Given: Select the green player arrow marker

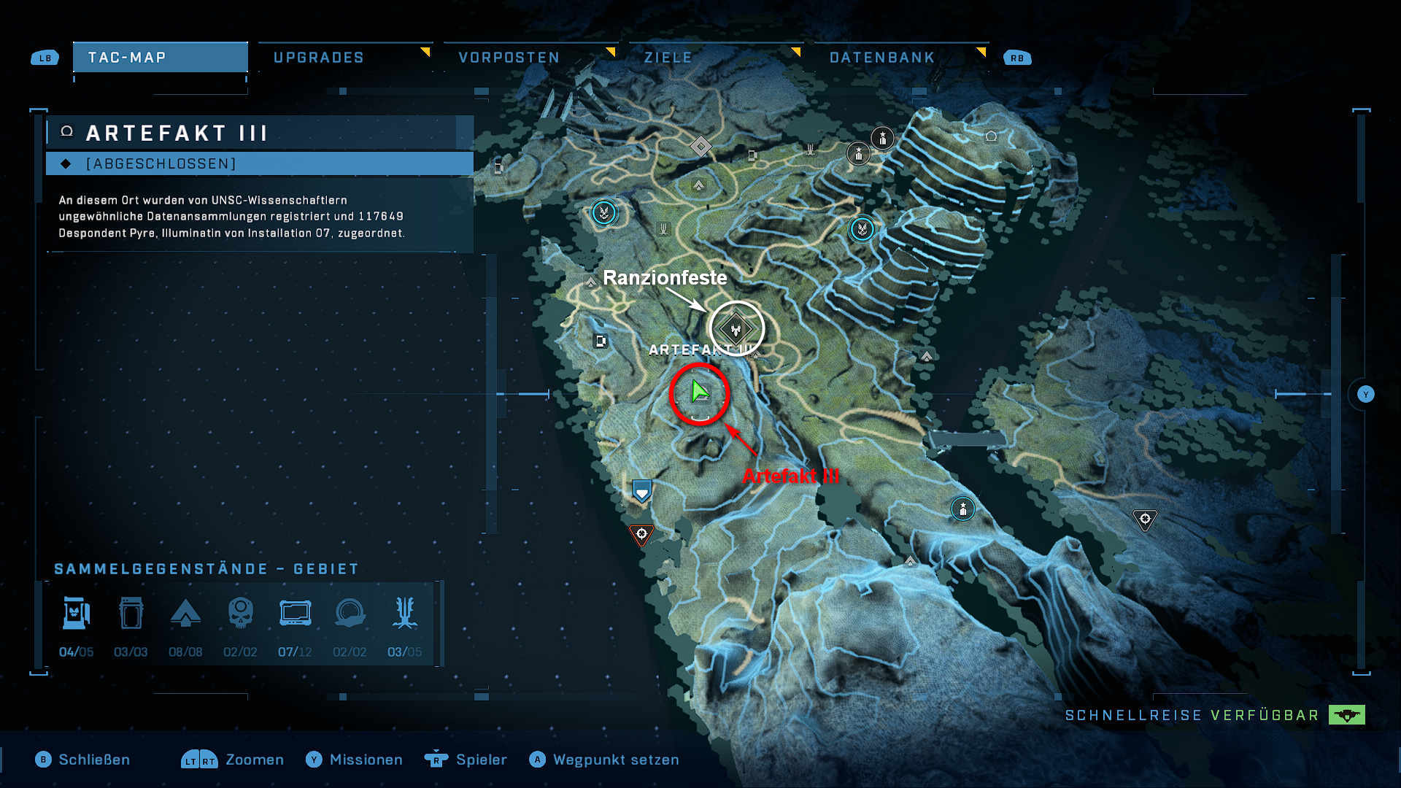Looking at the screenshot, I should coord(699,392).
